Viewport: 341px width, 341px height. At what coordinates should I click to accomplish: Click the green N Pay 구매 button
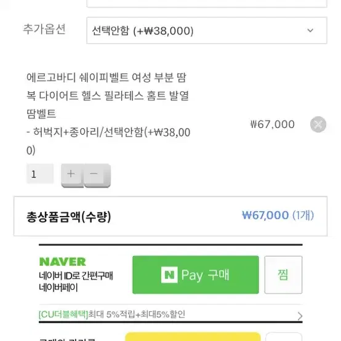click(196, 275)
